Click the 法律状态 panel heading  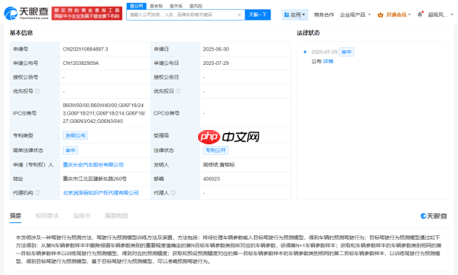pyautogui.click(x=308, y=33)
